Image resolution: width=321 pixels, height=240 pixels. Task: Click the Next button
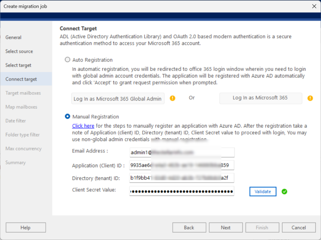pyautogui.click(x=226, y=227)
